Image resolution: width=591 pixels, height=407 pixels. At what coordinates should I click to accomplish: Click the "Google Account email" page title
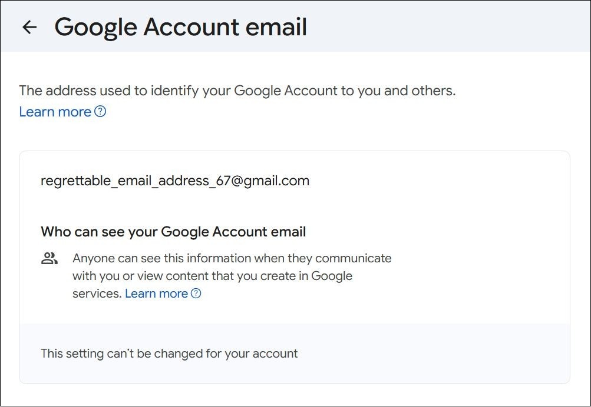(x=180, y=27)
